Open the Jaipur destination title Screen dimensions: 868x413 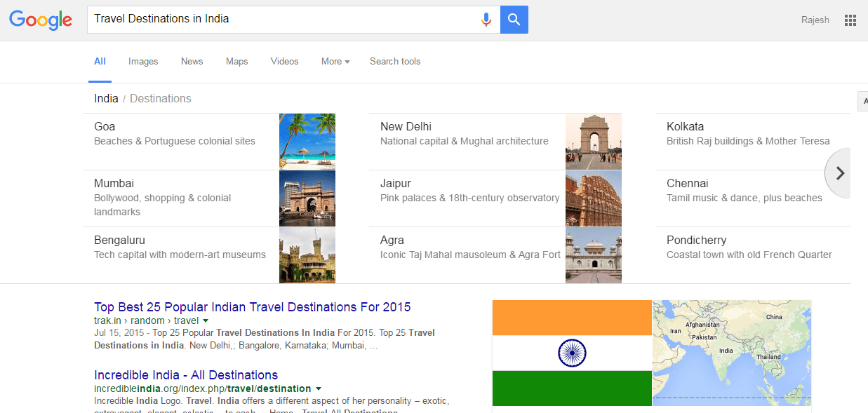[396, 184]
